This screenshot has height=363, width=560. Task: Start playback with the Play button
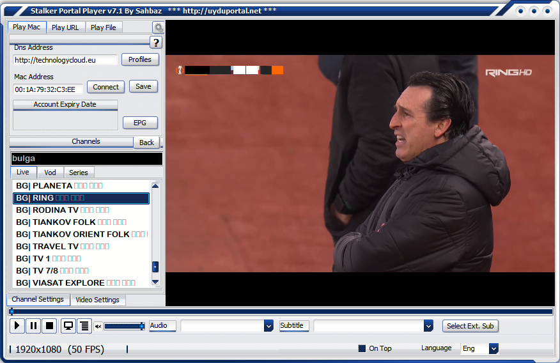pos(17,325)
